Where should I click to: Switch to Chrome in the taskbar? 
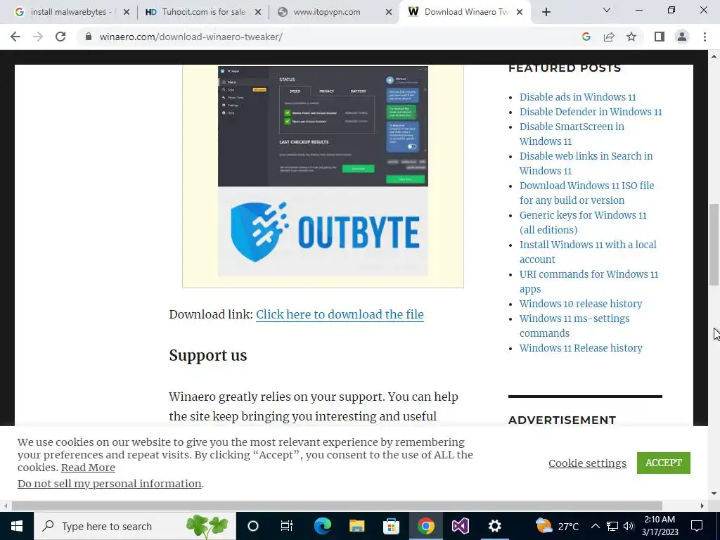click(x=425, y=526)
